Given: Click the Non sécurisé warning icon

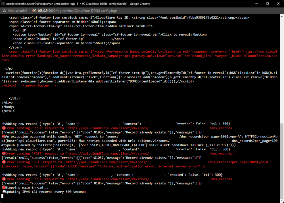Looking at the screenshot, I should [4, 11].
